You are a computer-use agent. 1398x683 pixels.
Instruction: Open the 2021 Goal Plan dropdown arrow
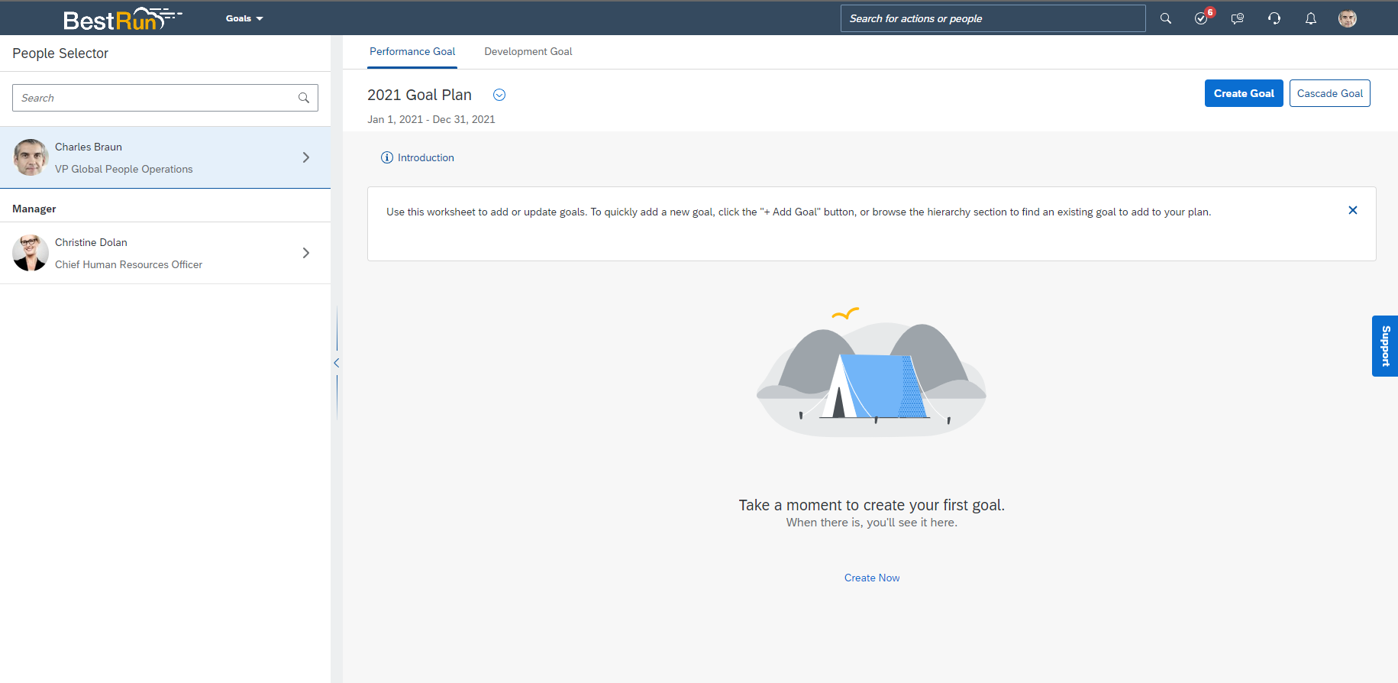499,95
